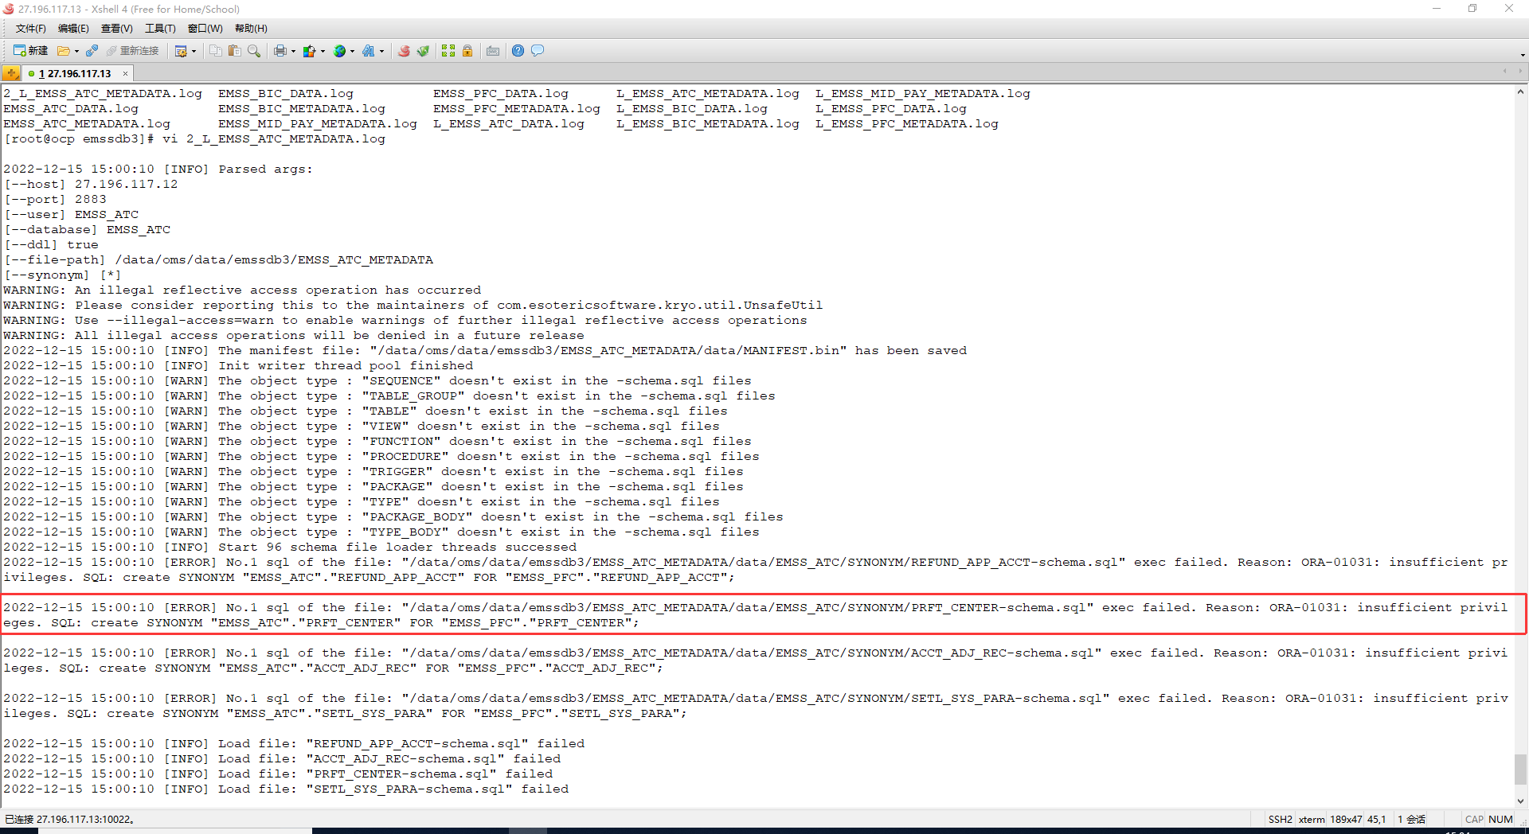This screenshot has height=834, width=1529.
Task: Open the session Properties icon
Action: point(181,51)
